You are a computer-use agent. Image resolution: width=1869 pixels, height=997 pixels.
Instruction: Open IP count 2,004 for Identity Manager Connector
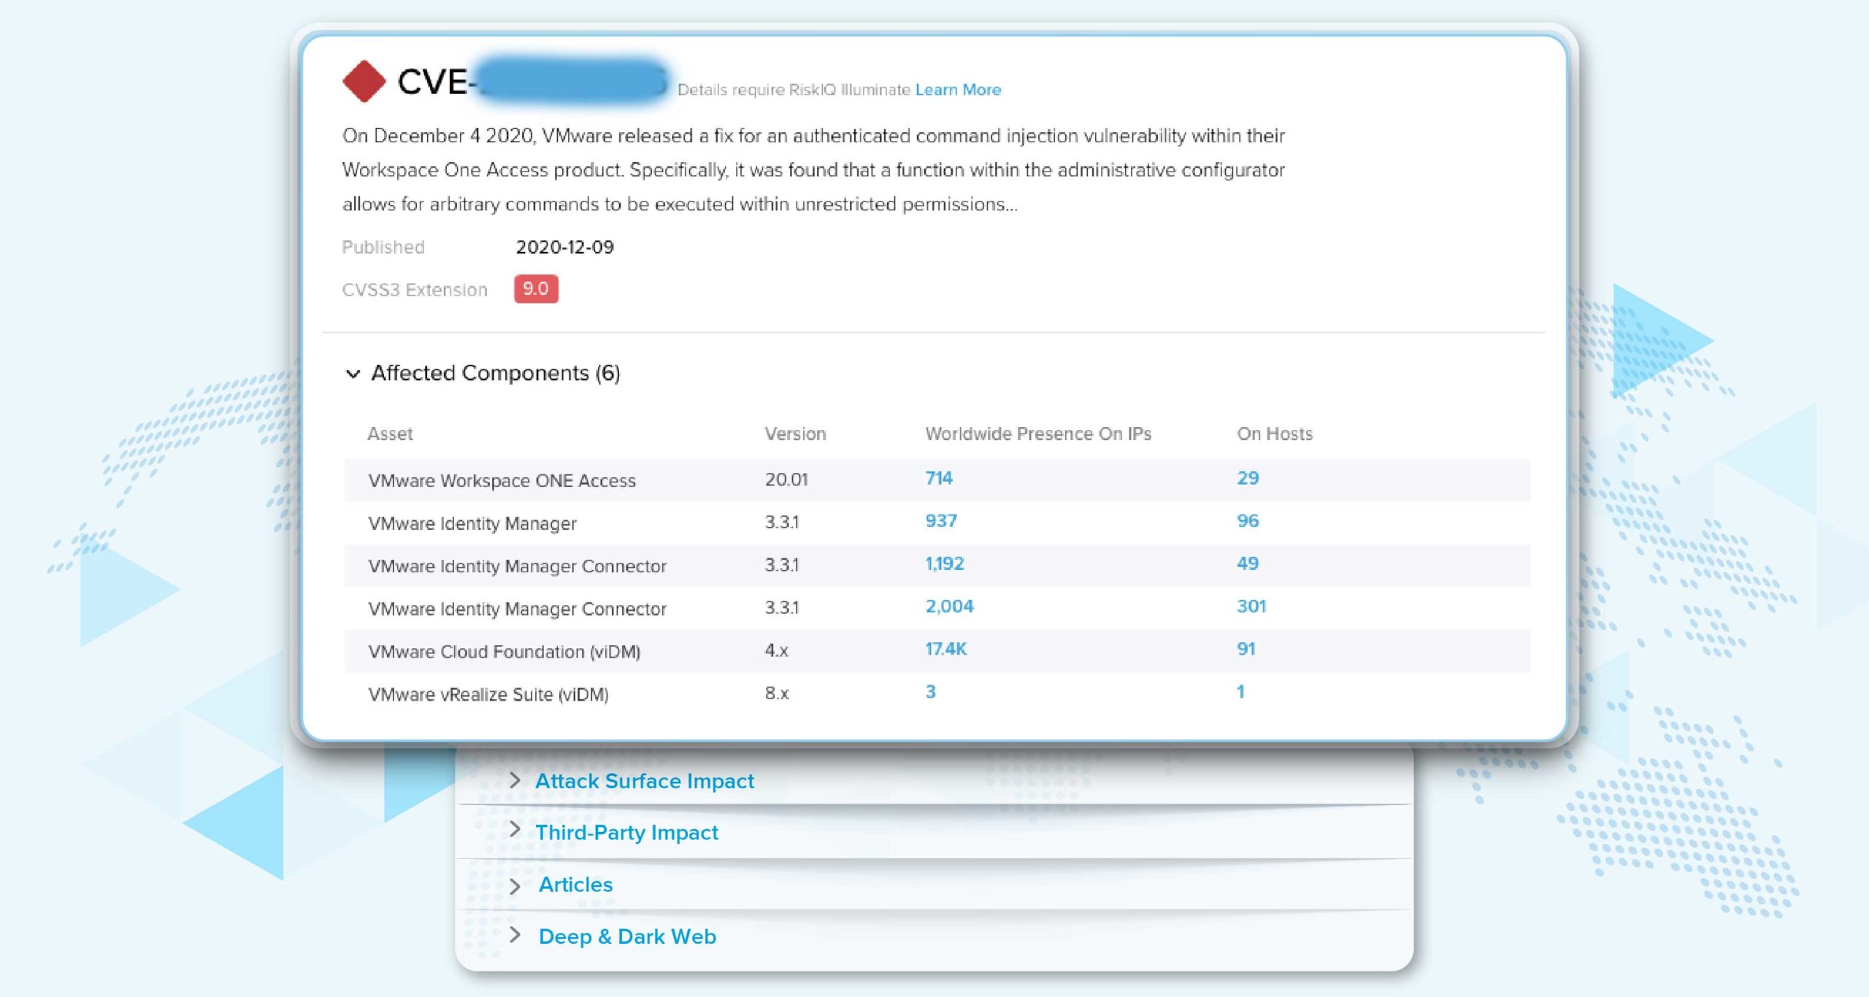(x=950, y=607)
